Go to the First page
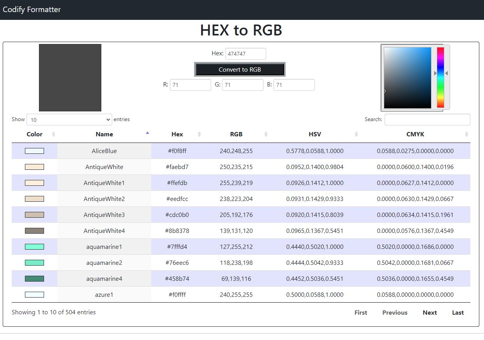The width and height of the screenshot is (484, 340). [x=361, y=313]
